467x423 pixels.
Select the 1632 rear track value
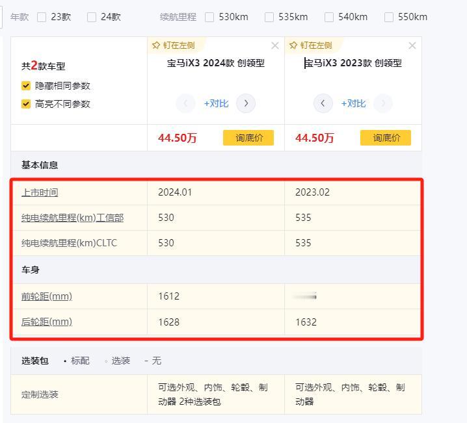coord(306,322)
